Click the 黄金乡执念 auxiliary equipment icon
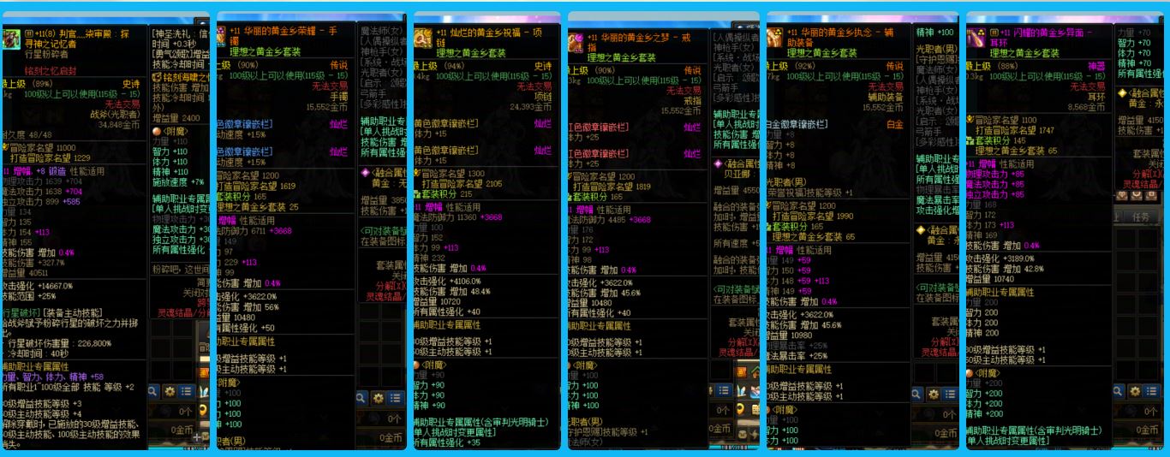This screenshot has width=1170, height=457. [x=773, y=38]
